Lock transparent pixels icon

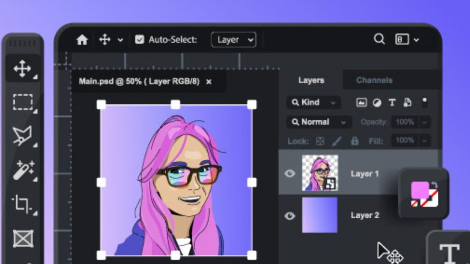click(x=320, y=141)
